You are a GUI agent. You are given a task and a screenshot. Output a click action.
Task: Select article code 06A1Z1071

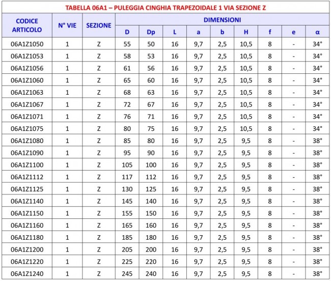(27, 117)
